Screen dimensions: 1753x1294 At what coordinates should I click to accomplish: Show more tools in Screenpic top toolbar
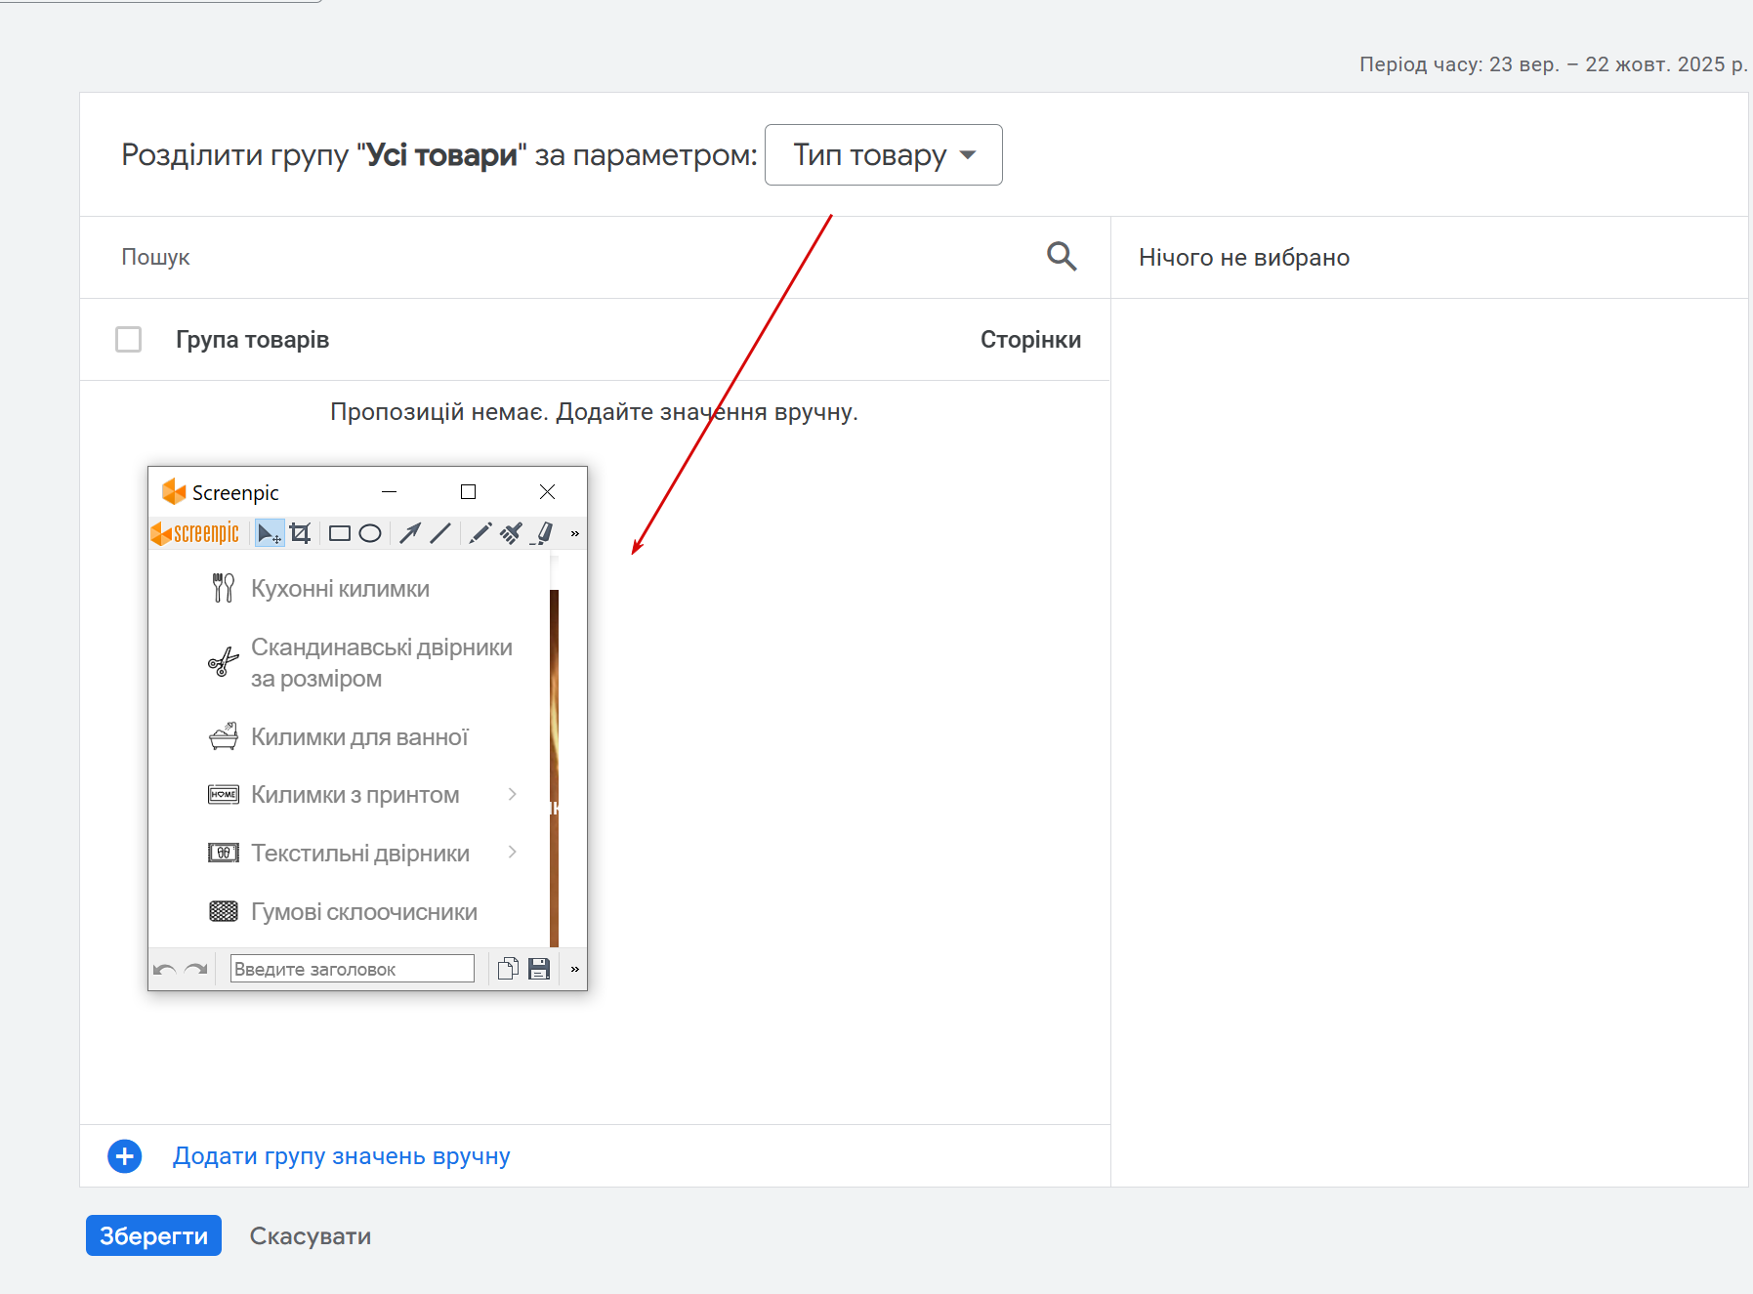point(575,533)
